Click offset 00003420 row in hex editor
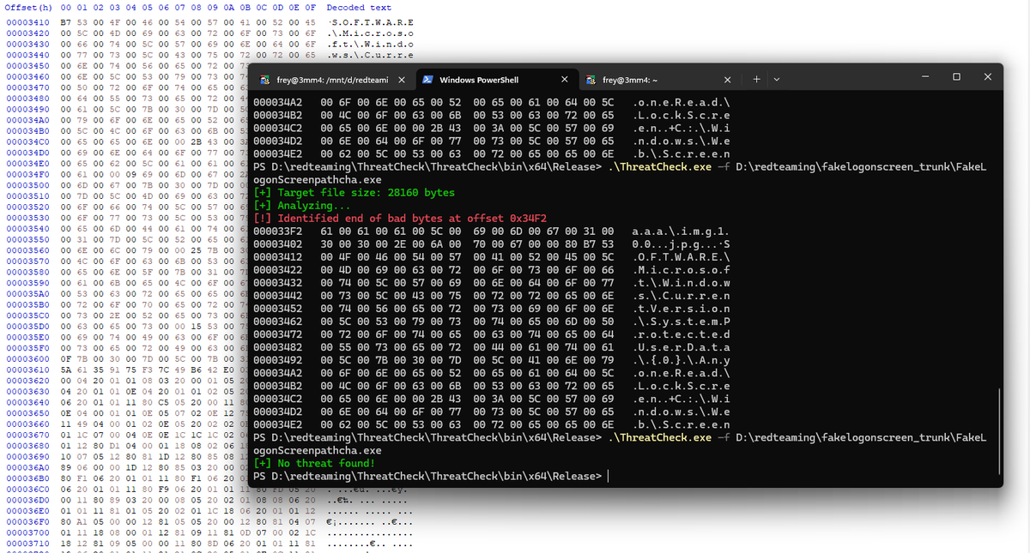The width and height of the screenshot is (1030, 553). point(27,33)
